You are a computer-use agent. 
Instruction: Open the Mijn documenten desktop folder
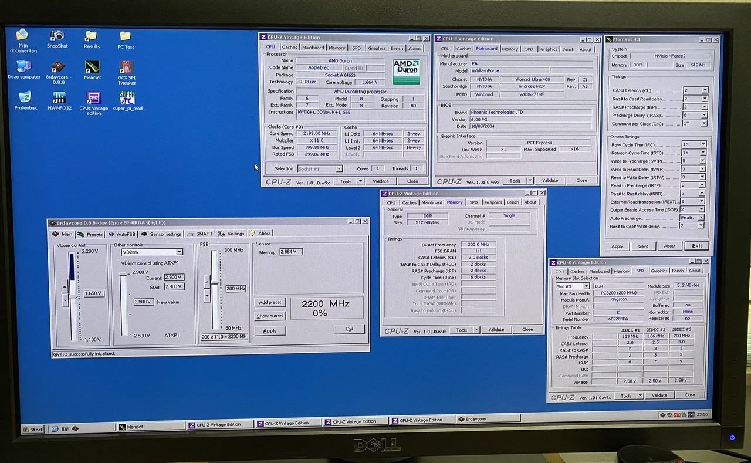pos(23,40)
